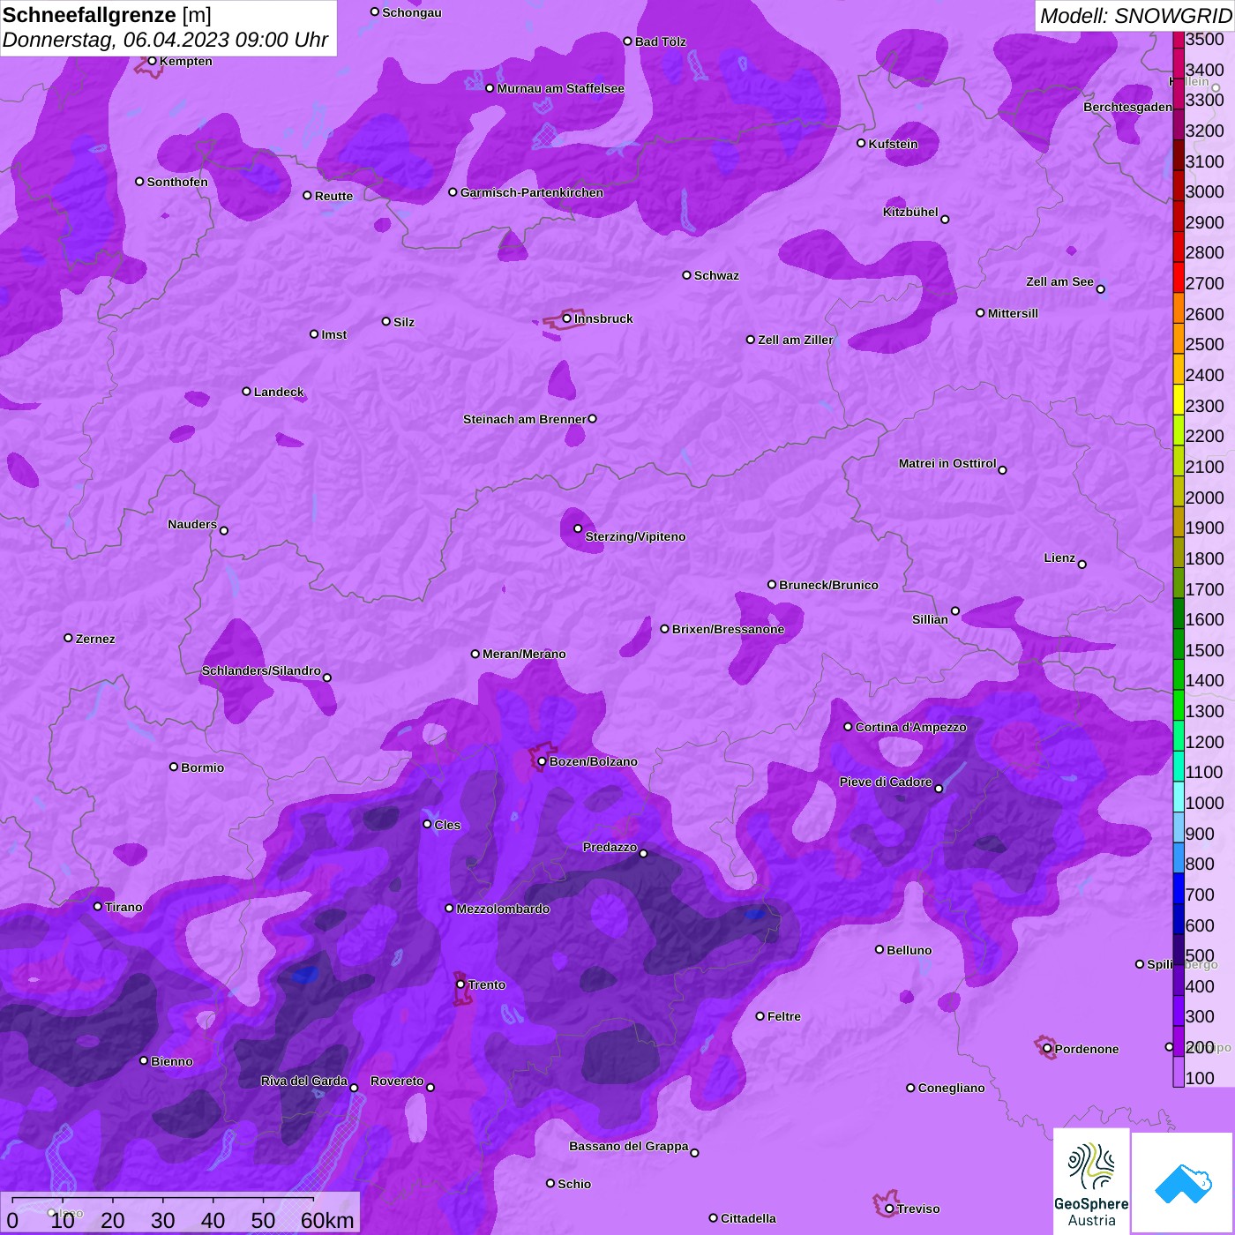Click the blue avalanche service logo
This screenshot has width=1235, height=1235.
click(x=1183, y=1182)
